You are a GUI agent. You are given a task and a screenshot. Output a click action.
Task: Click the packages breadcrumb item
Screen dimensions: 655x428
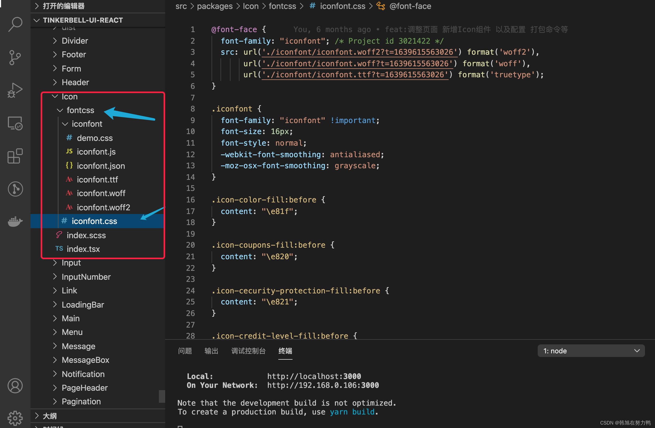214,6
